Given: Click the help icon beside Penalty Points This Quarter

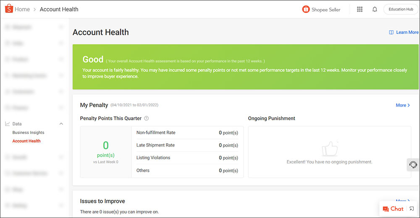Looking at the screenshot, I should [147, 118].
